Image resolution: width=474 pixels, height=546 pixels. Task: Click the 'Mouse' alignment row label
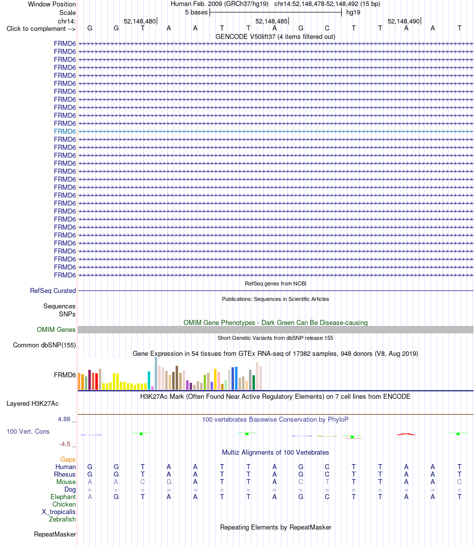66,482
